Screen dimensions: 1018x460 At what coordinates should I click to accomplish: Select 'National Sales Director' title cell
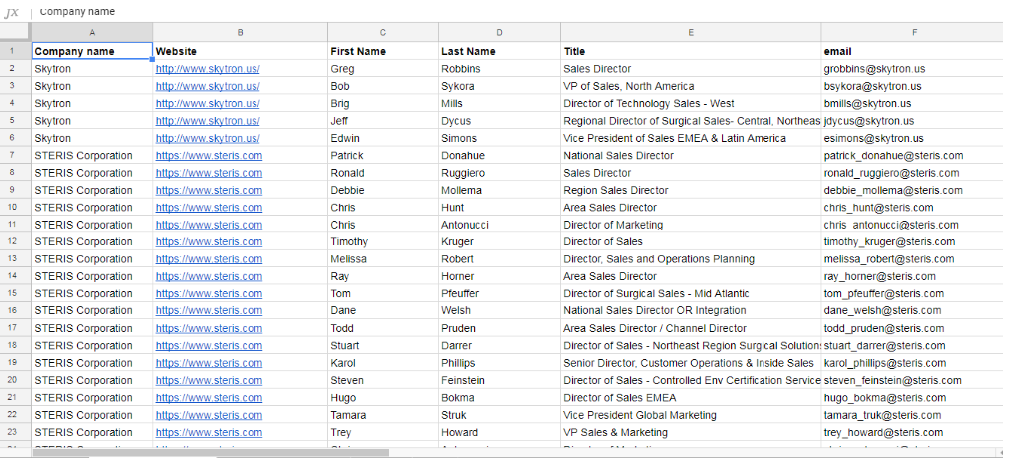click(x=691, y=155)
